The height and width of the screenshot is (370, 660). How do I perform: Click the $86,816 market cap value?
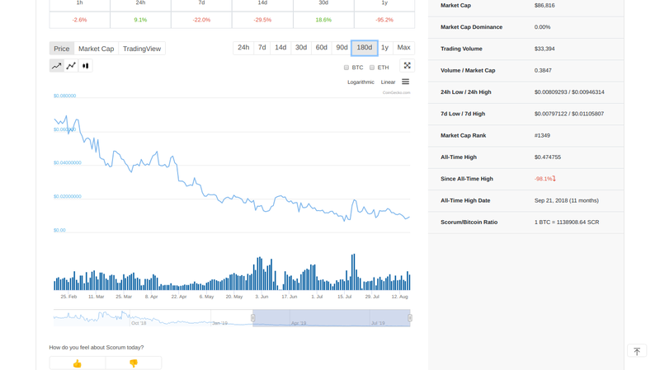(544, 6)
